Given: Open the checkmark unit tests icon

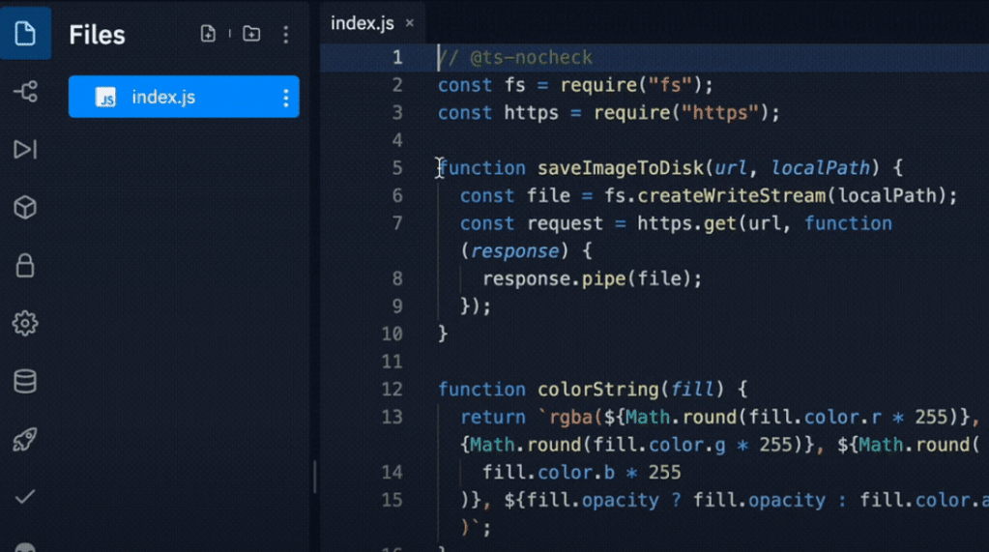Looking at the screenshot, I should coord(25,496).
